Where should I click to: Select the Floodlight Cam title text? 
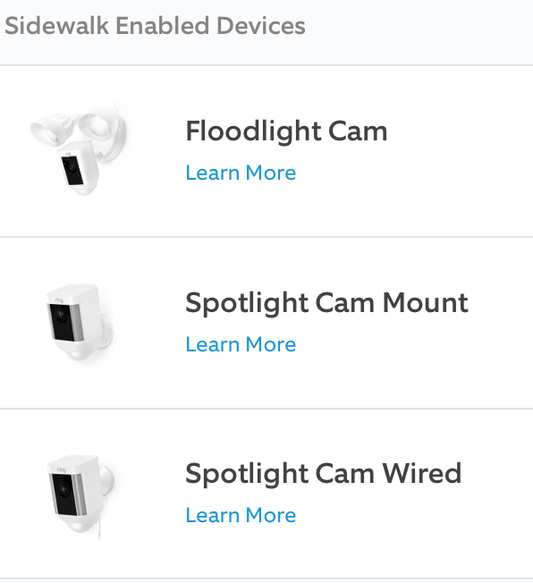click(286, 131)
